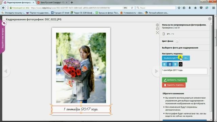Open the Отследить посылку bookmark
217x122 pixels.
[13, 13]
